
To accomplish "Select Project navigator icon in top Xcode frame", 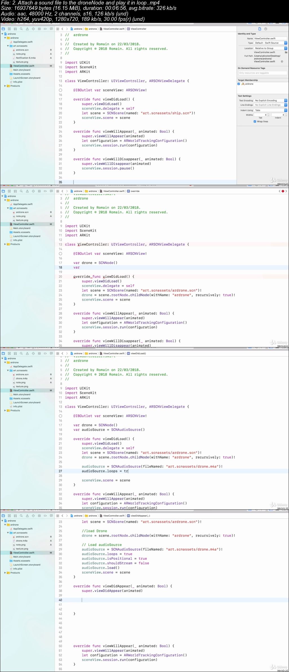I will [x=3, y=29].
